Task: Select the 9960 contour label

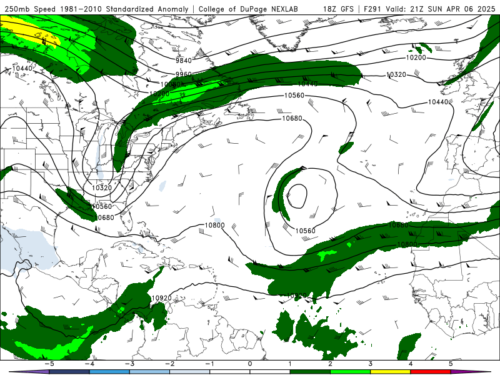Action: coord(184,74)
